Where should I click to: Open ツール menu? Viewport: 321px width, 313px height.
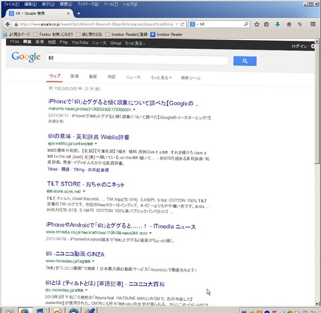click(111, 4)
